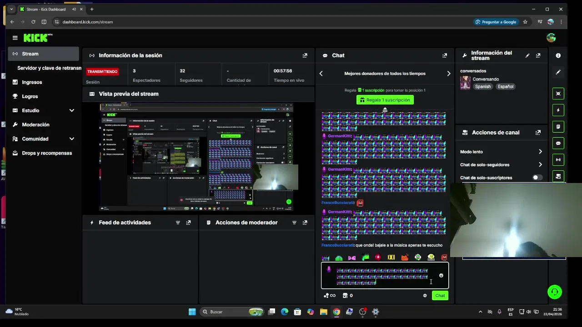This screenshot has height=327, width=582.
Task: Show previous leaderboard with left arrow
Action: pos(321,74)
